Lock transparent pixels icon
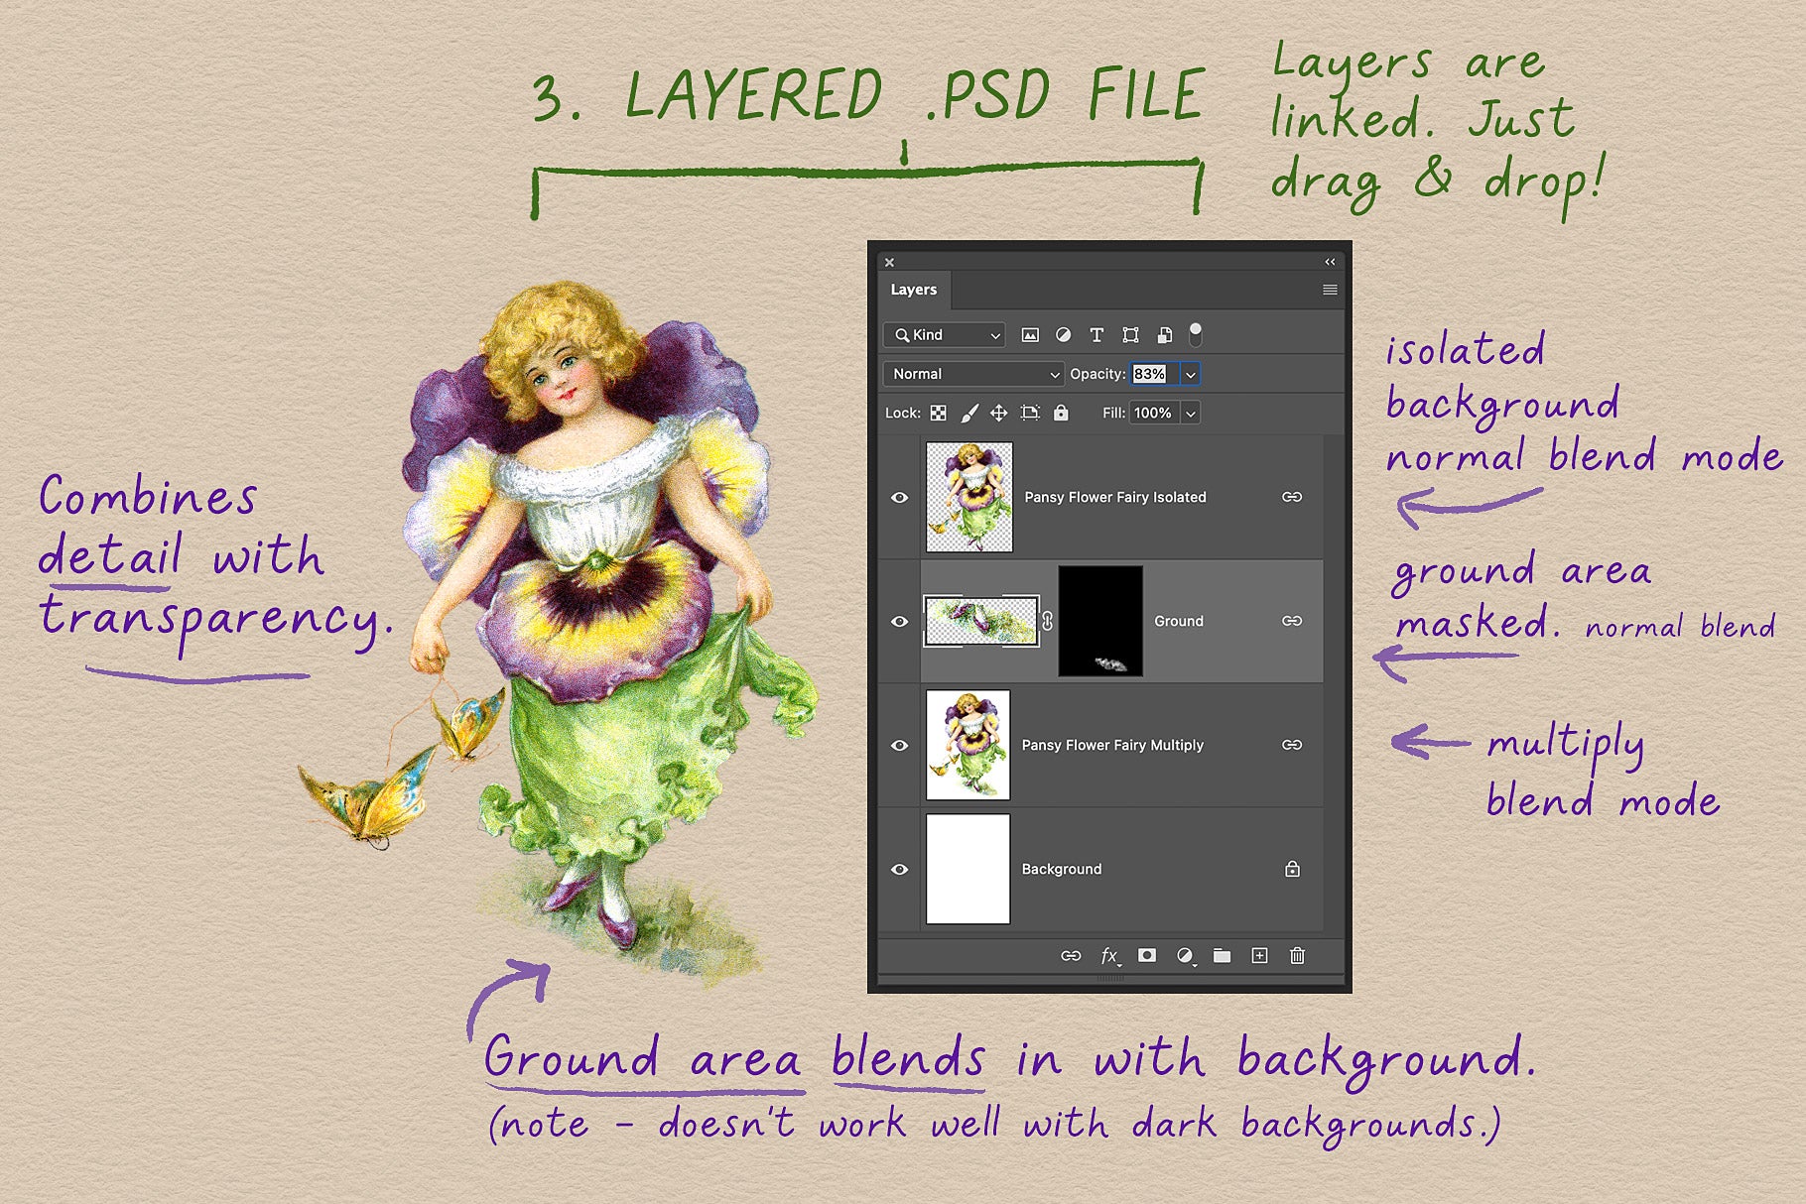1806x1204 pixels. [939, 413]
